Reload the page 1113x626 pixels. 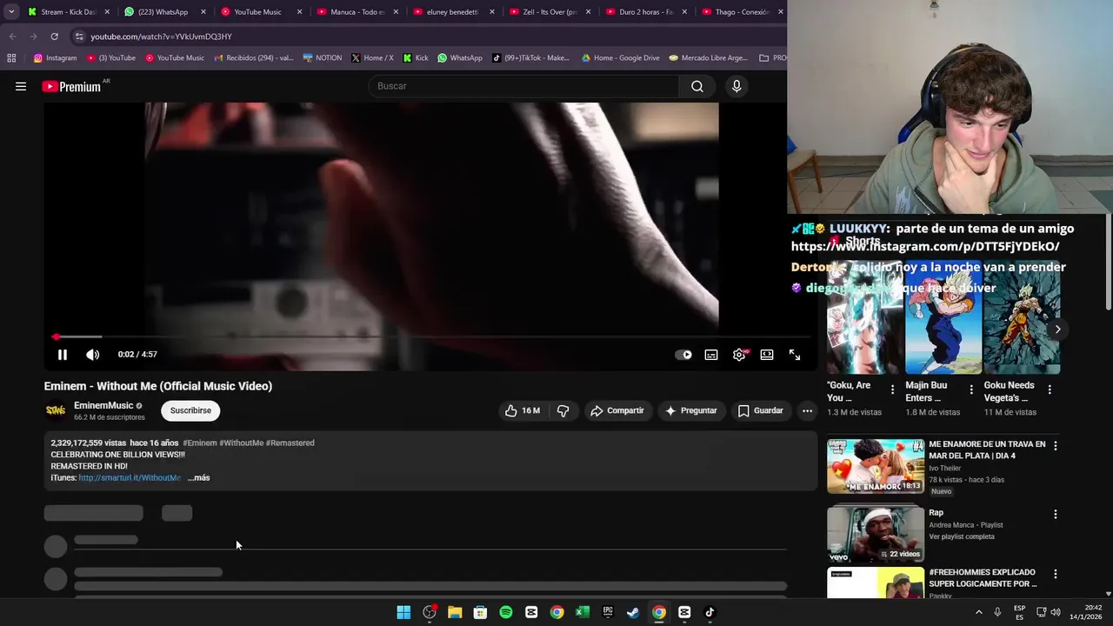[54, 37]
